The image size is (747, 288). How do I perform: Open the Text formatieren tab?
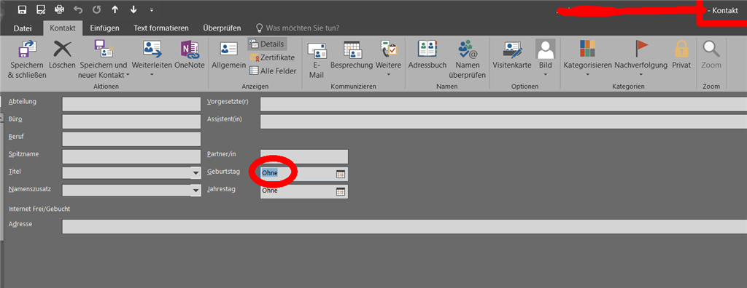[x=161, y=28]
